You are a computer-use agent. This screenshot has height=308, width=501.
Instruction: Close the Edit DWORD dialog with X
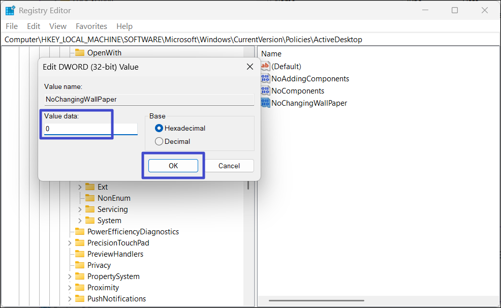coord(250,67)
